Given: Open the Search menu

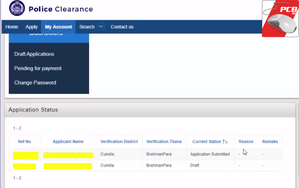Looking at the screenshot, I should [x=87, y=27].
